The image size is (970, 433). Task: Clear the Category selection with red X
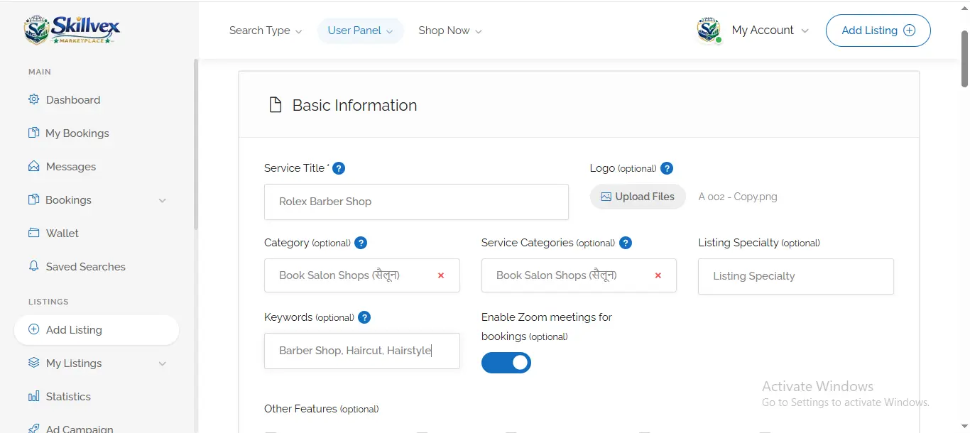click(441, 275)
